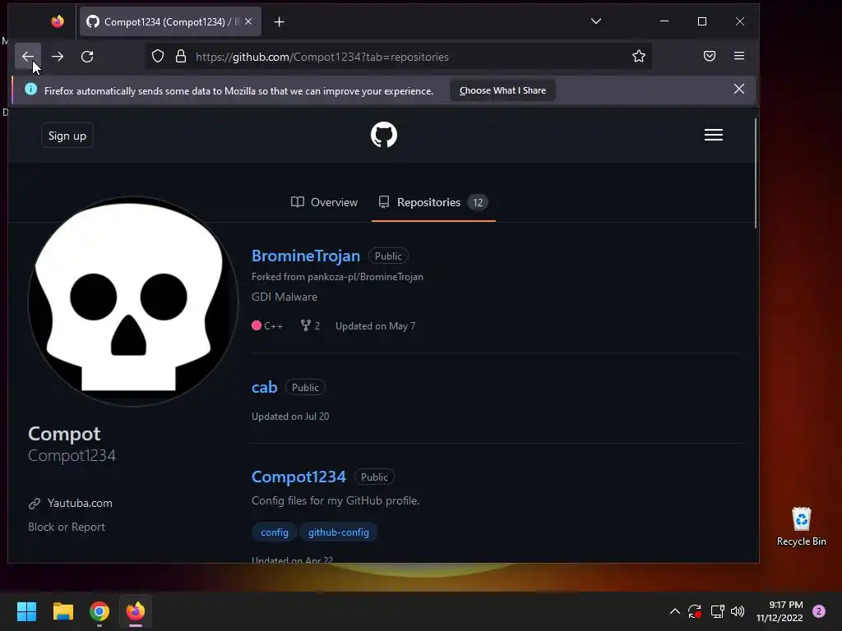Save page to Pocket
The image size is (842, 631).
coord(710,56)
